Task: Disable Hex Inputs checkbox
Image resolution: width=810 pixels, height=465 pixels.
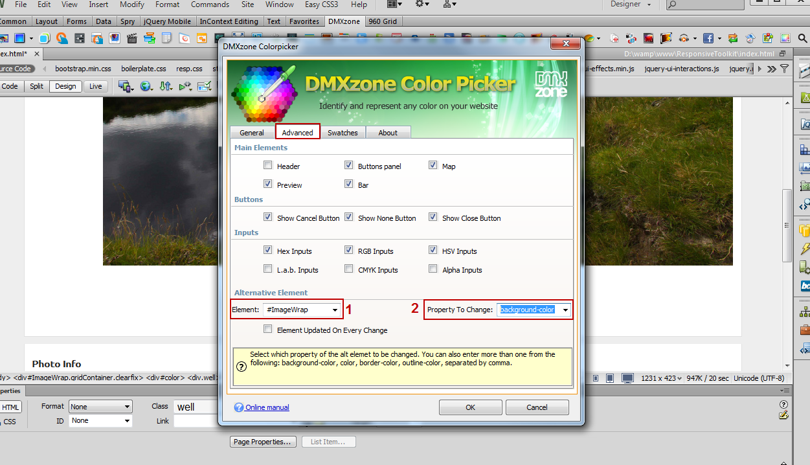Action: point(268,250)
